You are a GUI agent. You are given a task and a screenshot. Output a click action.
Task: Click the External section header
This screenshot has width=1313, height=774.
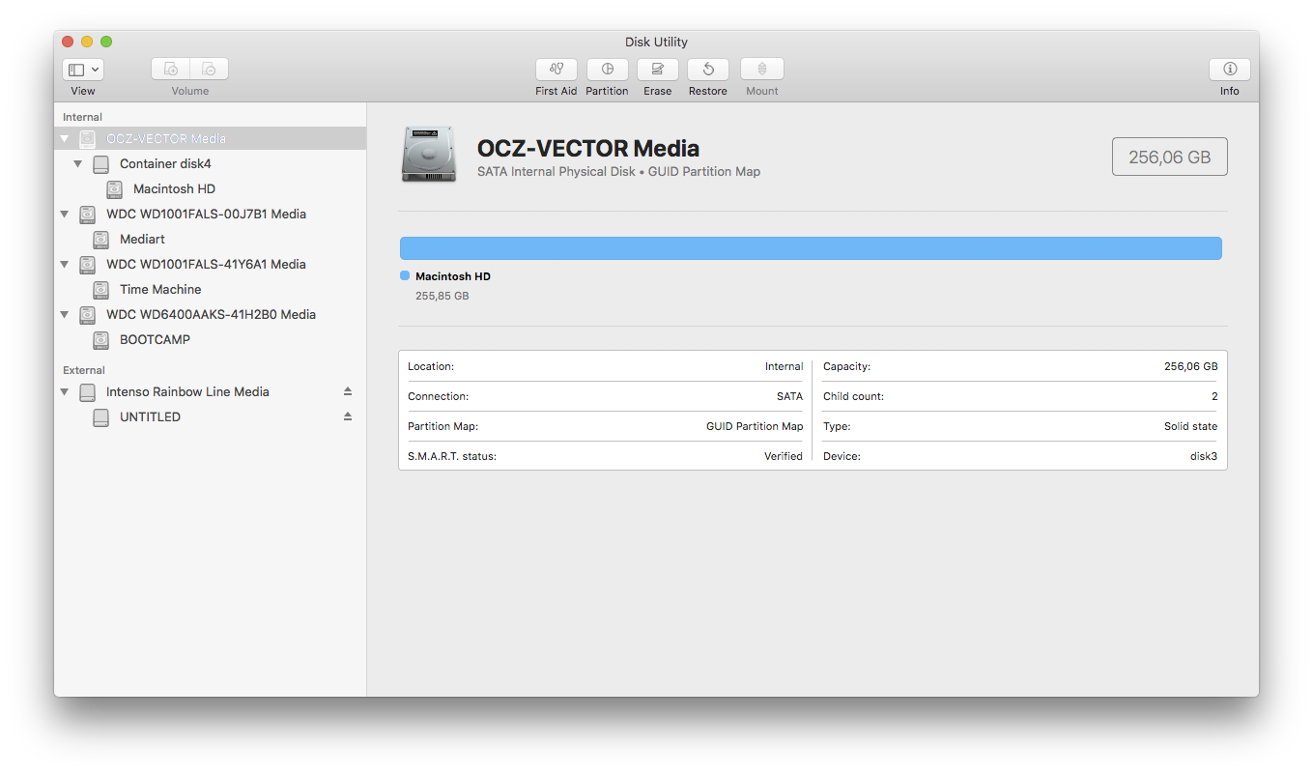pos(84,370)
